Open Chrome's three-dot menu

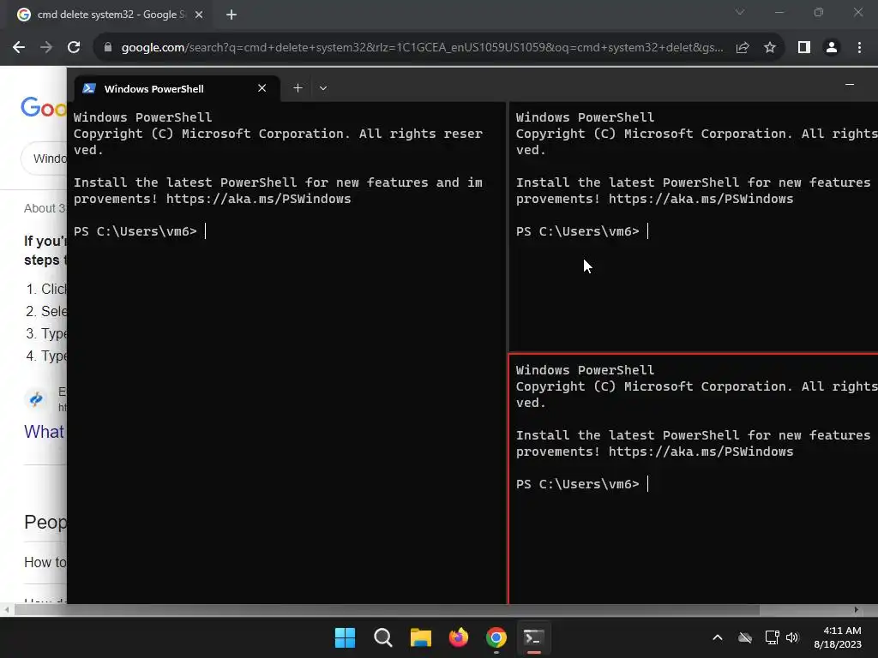click(859, 48)
